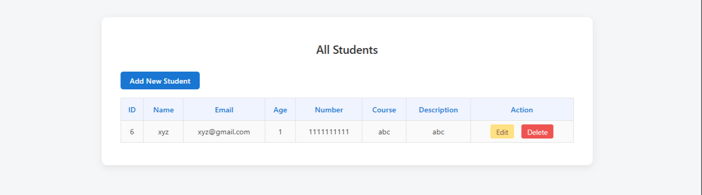
Task: Select the Description column header
Action: (439, 110)
